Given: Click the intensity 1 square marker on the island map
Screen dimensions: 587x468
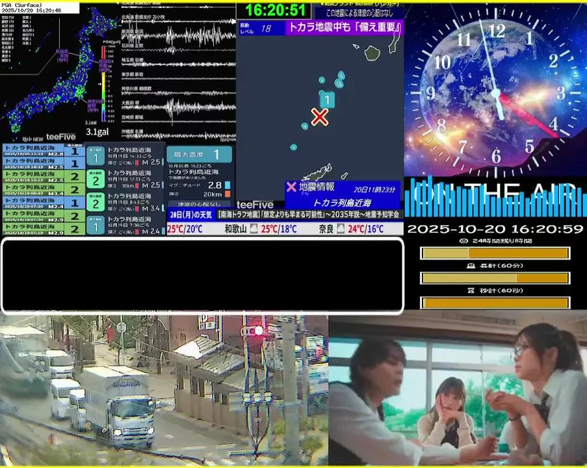Looking at the screenshot, I should pyautogui.click(x=327, y=100).
